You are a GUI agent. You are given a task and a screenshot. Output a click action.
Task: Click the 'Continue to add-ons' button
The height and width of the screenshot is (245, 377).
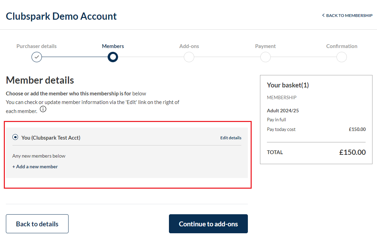pos(208,224)
